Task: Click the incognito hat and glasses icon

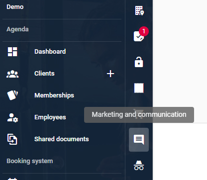Action: [x=139, y=166]
